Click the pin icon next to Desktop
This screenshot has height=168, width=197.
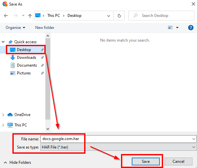click(42, 50)
